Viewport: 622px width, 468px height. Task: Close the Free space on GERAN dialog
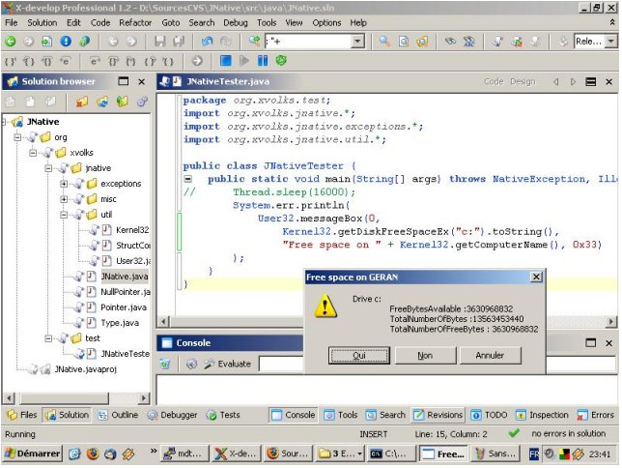(x=536, y=277)
